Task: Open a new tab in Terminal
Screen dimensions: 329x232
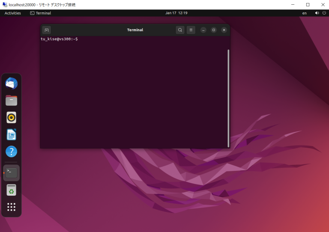Action: 47,30
